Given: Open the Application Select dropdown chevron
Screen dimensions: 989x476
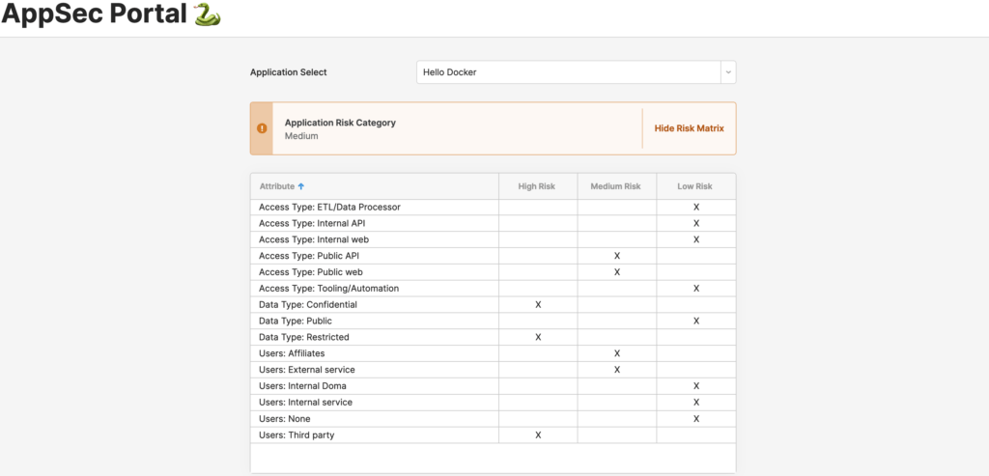Looking at the screenshot, I should [728, 72].
